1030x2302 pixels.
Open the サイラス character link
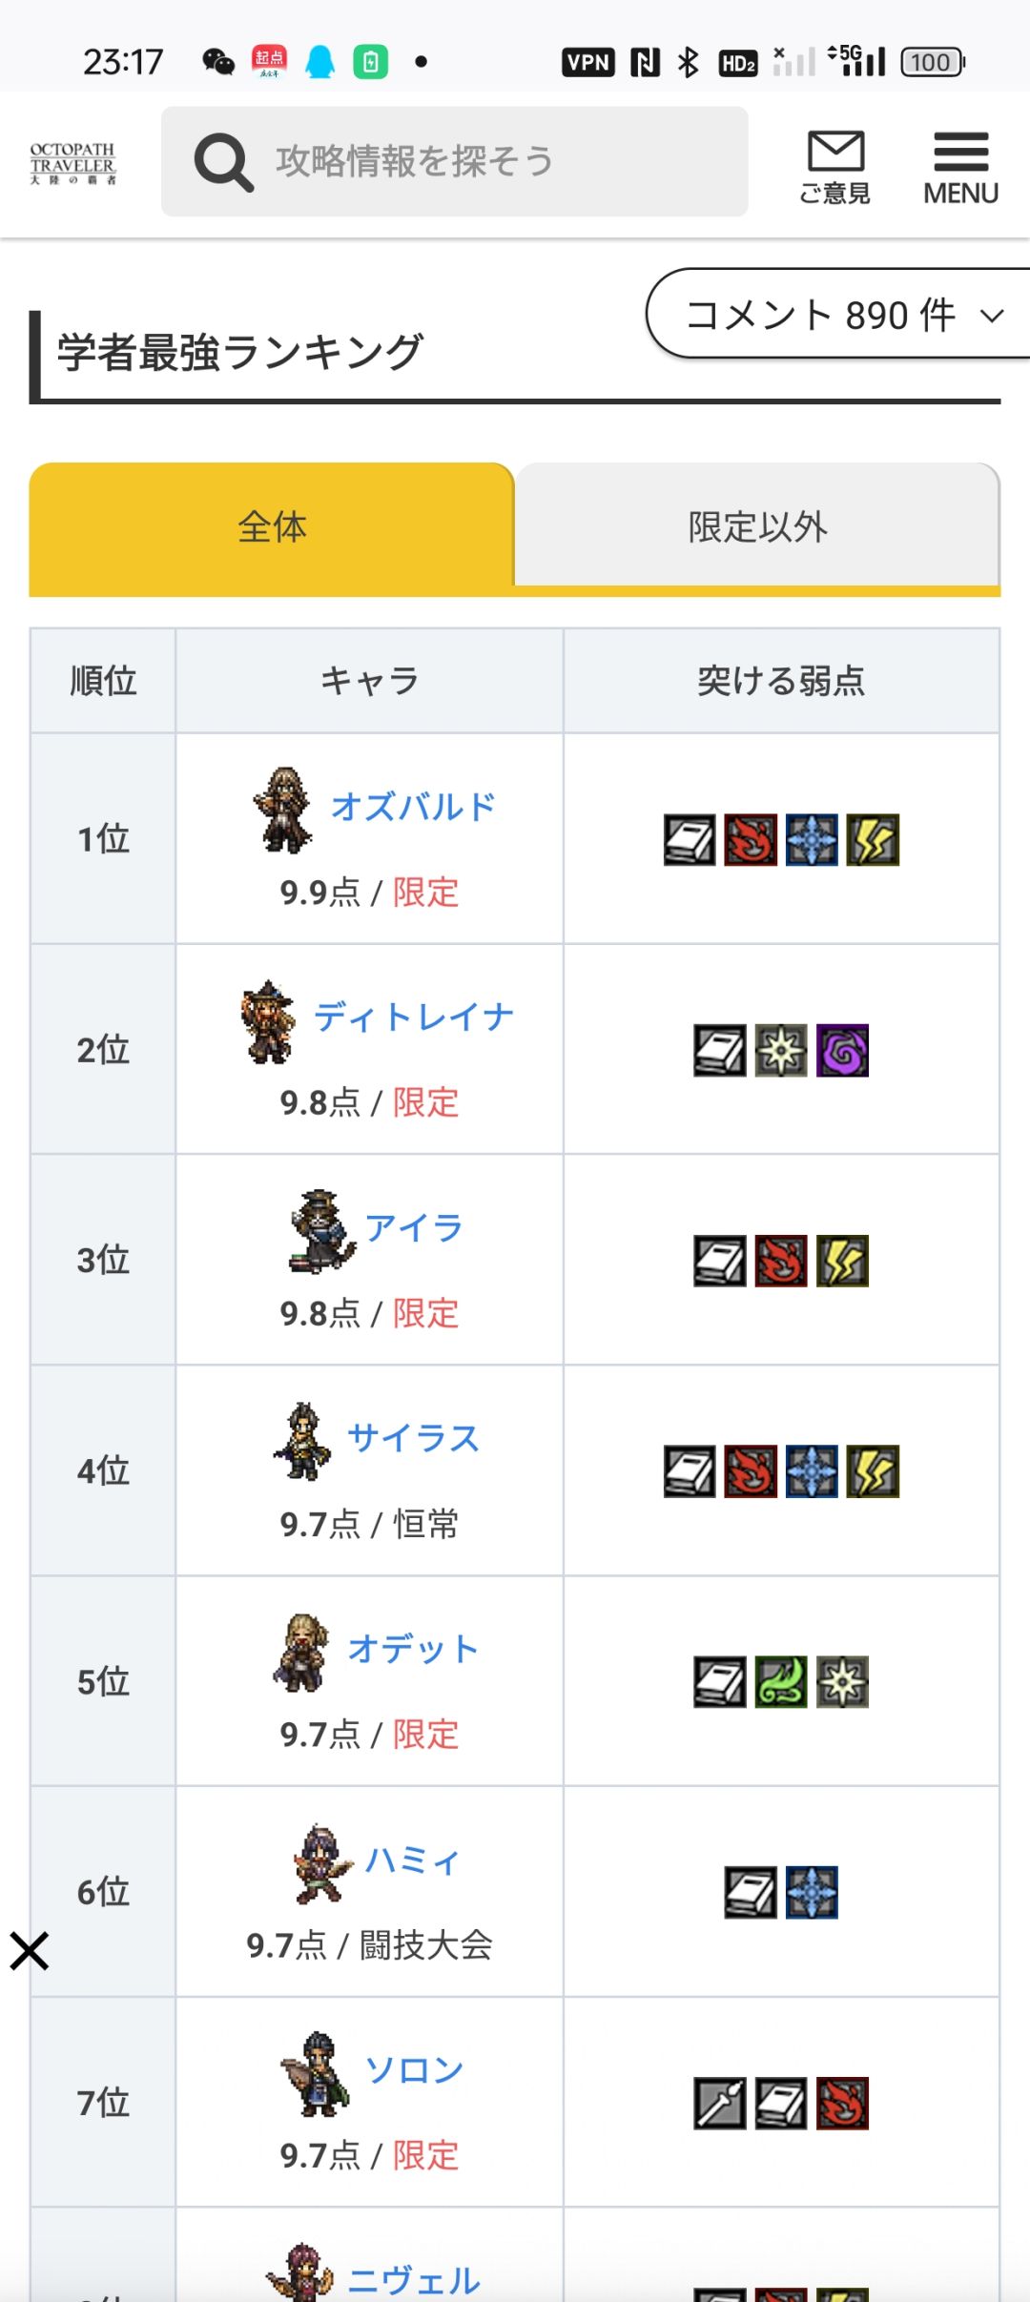tap(413, 1439)
